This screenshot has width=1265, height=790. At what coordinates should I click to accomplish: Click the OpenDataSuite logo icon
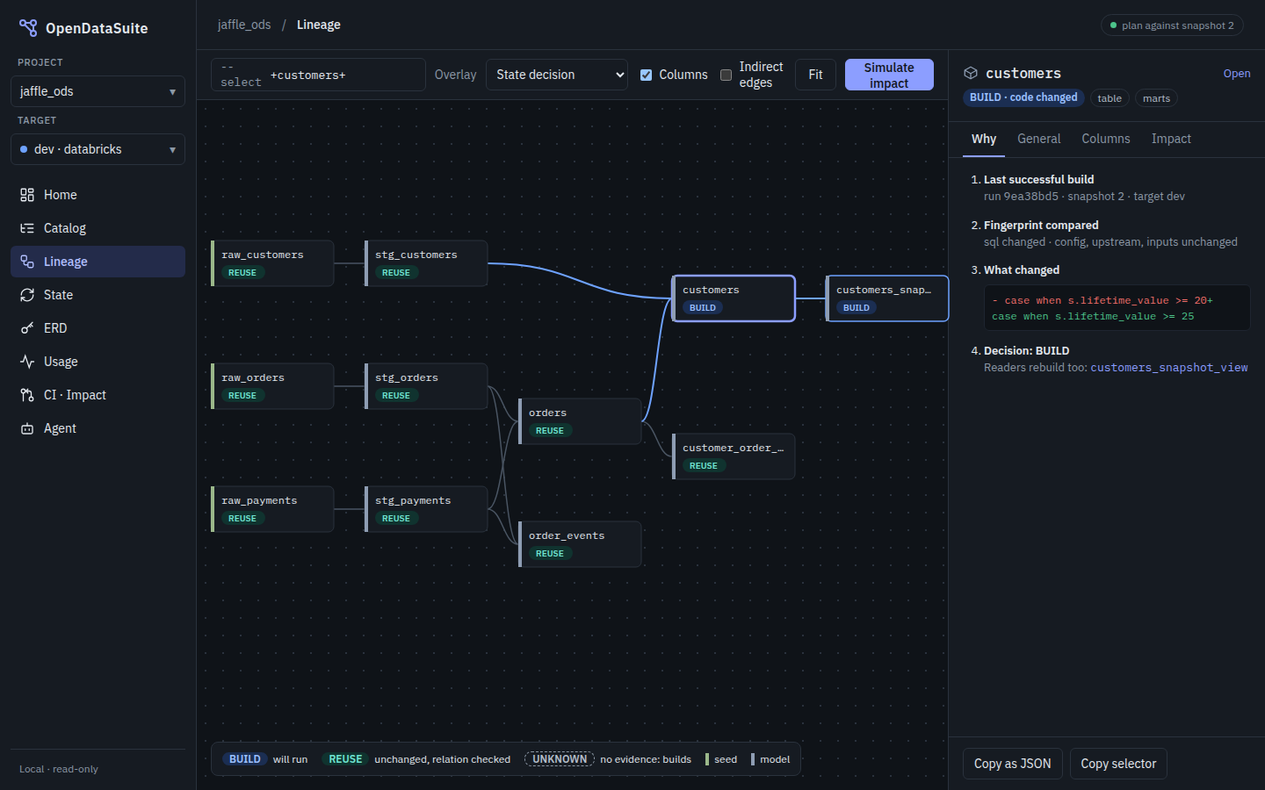(28, 28)
